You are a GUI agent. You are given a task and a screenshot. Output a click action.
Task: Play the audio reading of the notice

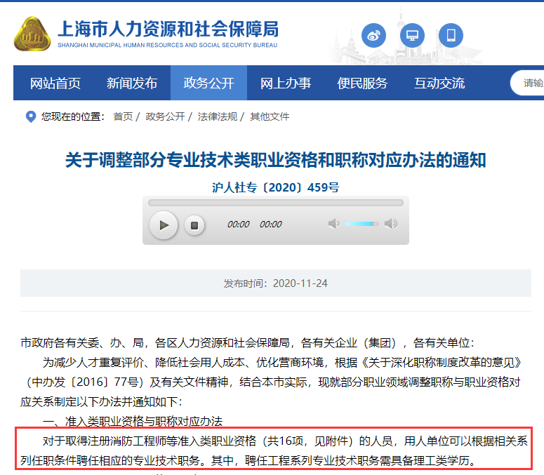164,225
